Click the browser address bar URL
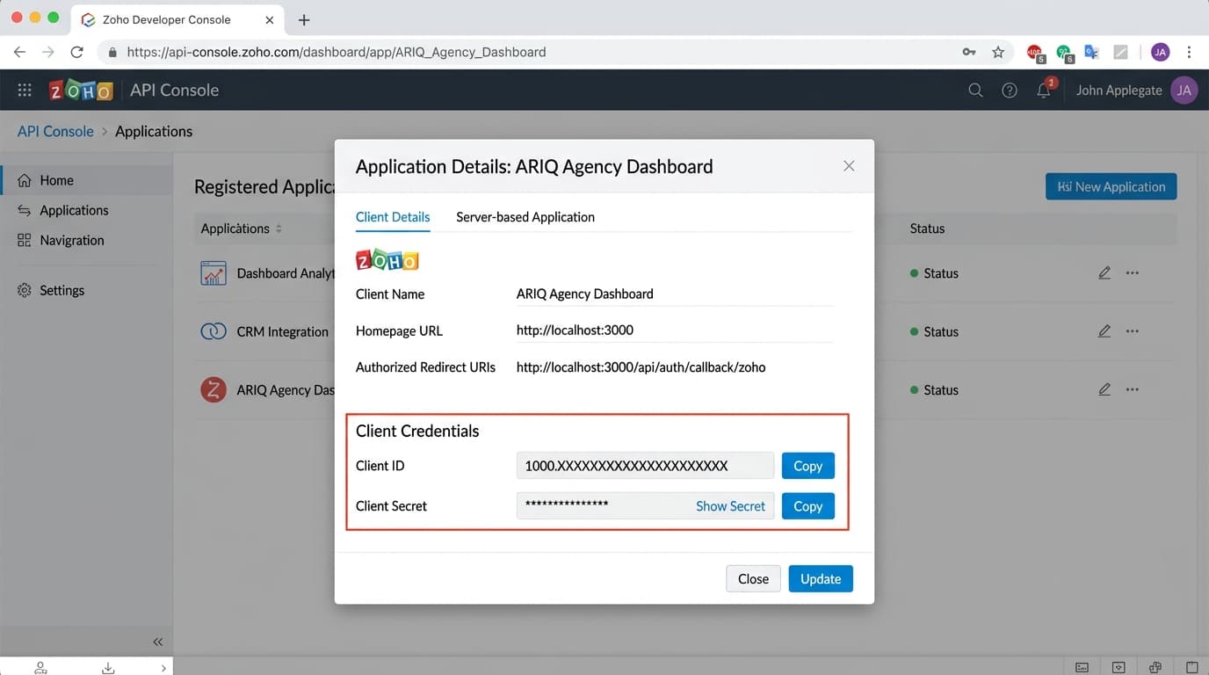The height and width of the screenshot is (675, 1209). point(337,52)
